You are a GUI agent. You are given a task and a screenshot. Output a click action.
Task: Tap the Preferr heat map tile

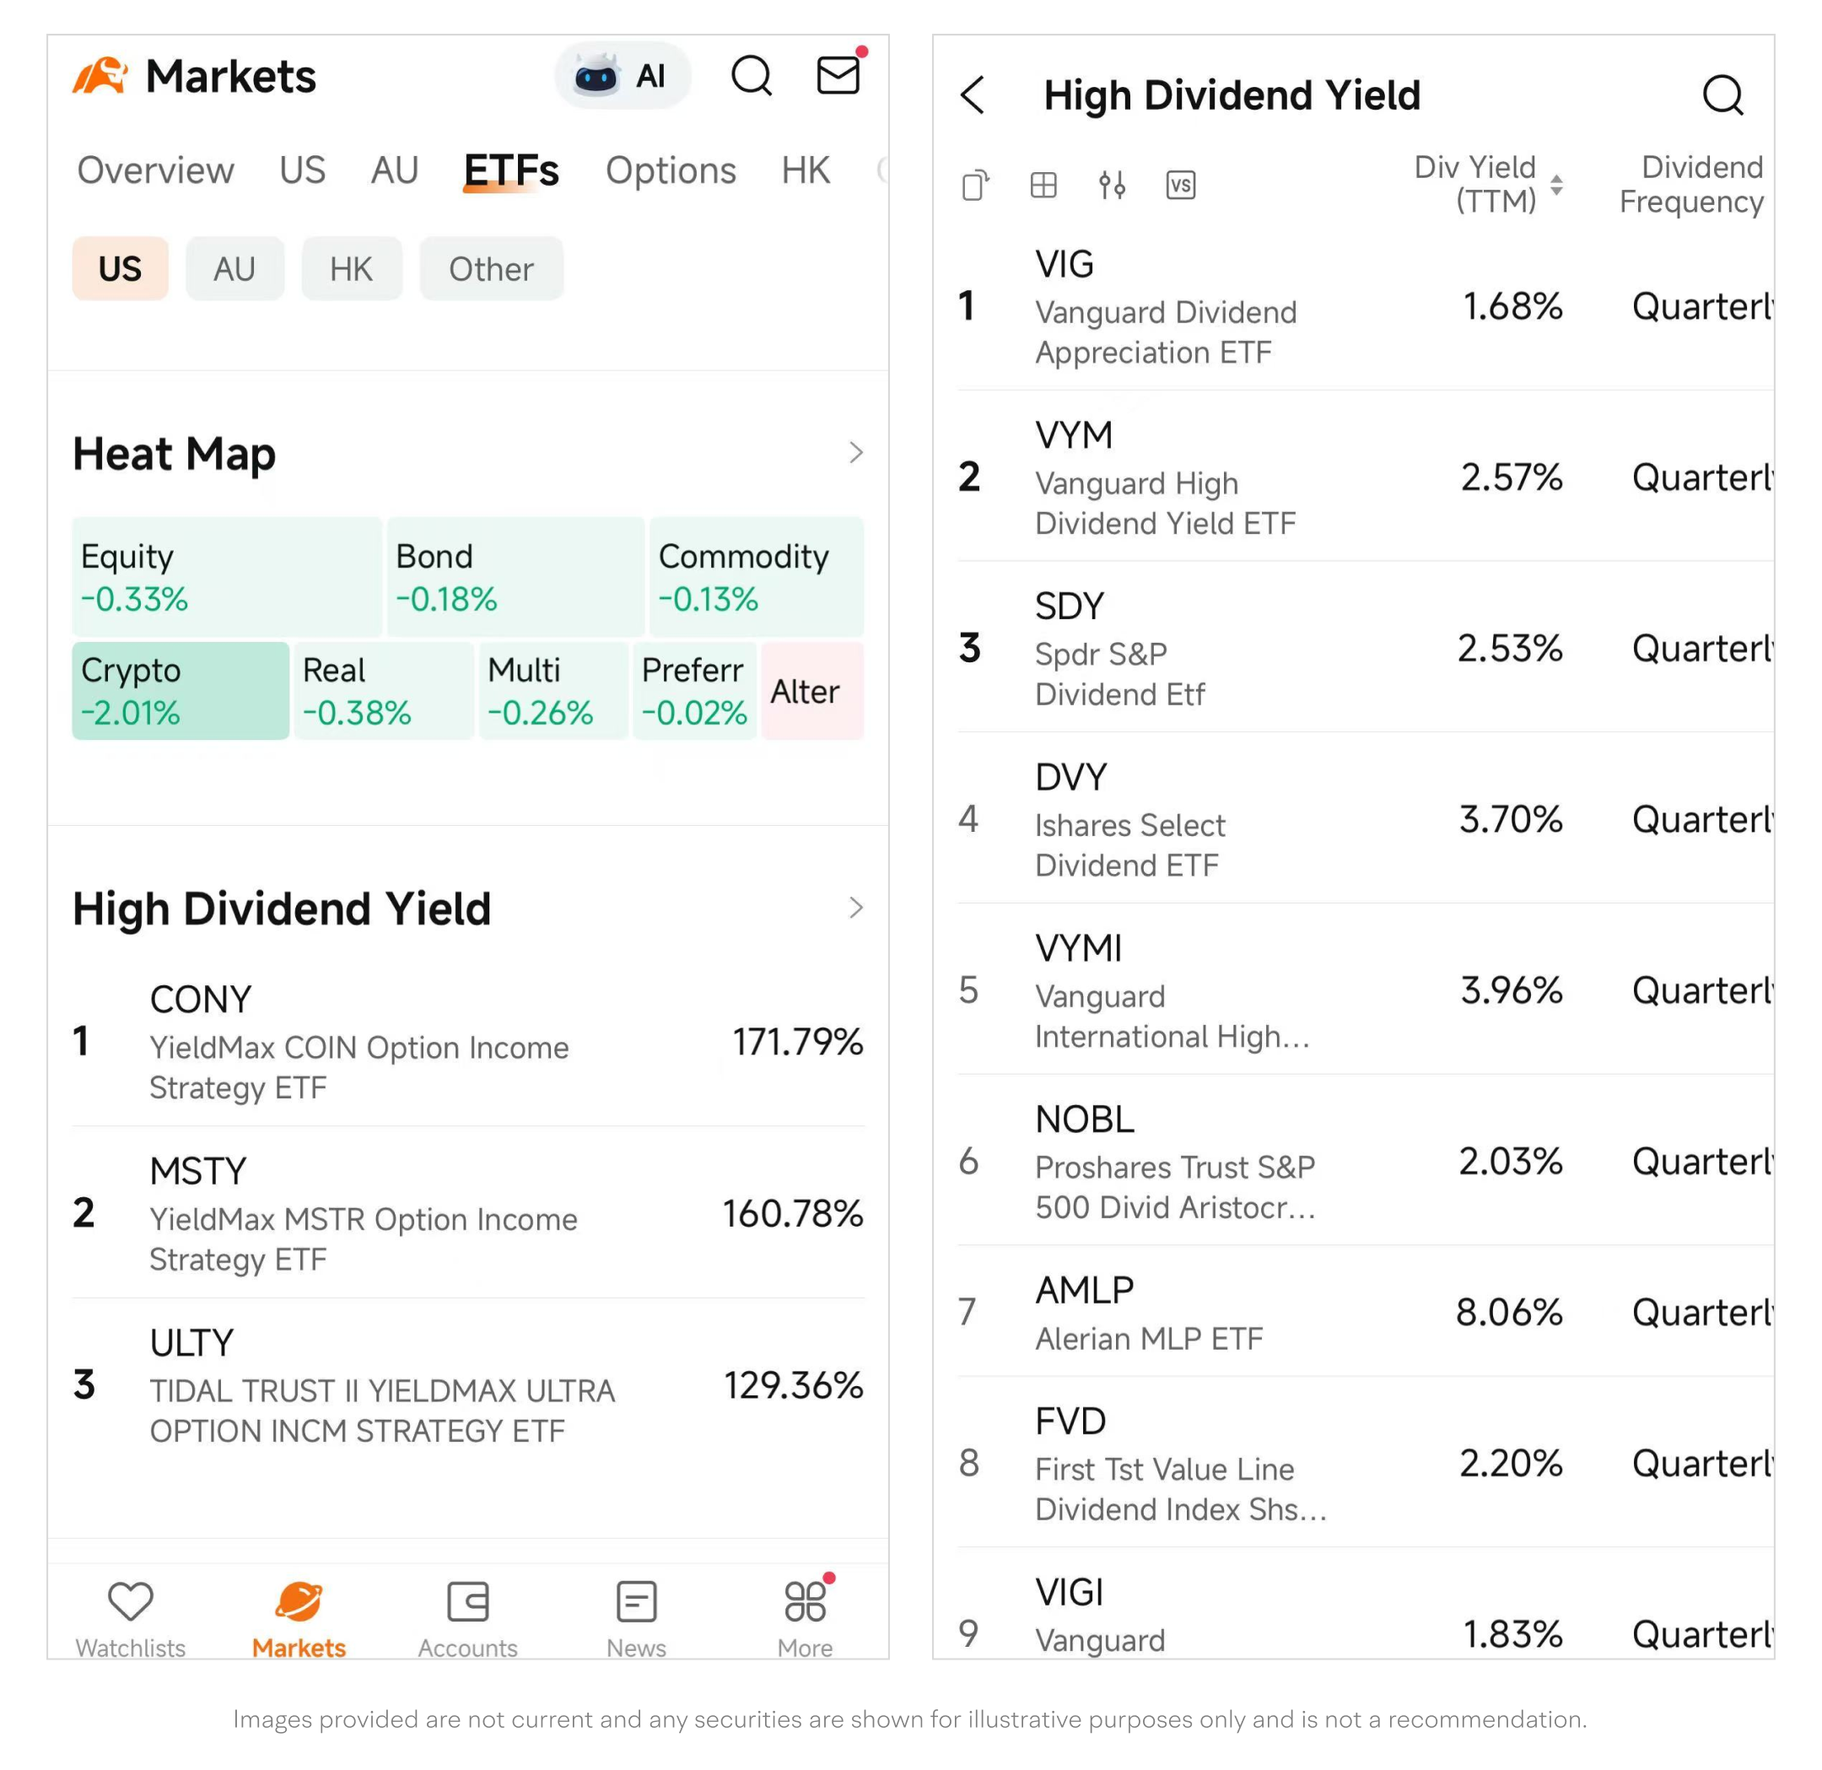pyautogui.click(x=694, y=691)
